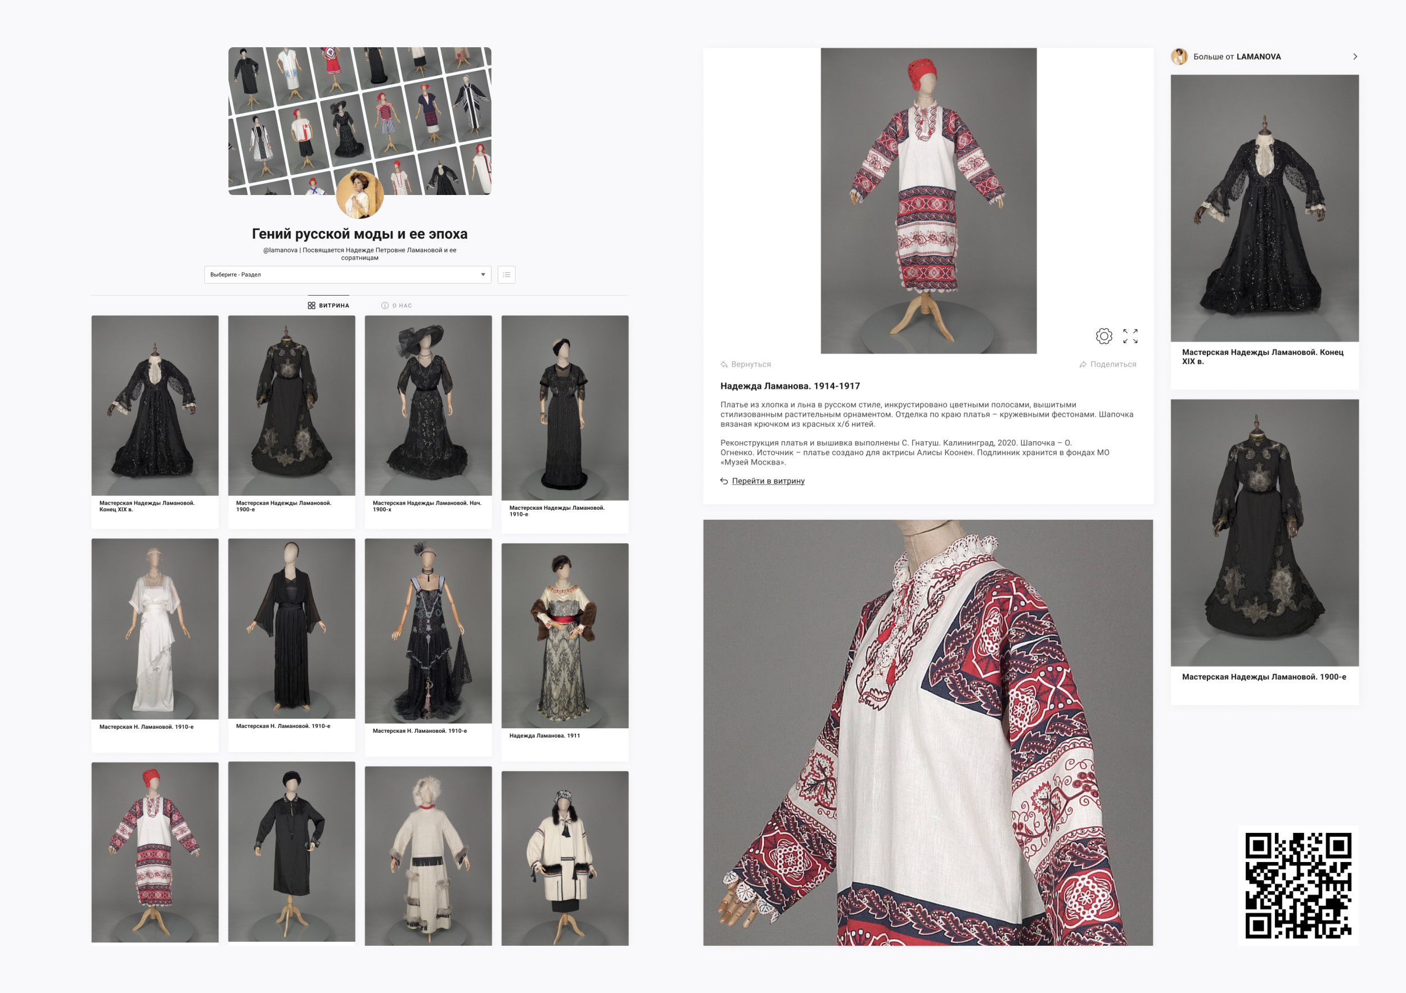Switch to the ВИТРИНА tab
Screen dimensions: 1406x993
(328, 305)
